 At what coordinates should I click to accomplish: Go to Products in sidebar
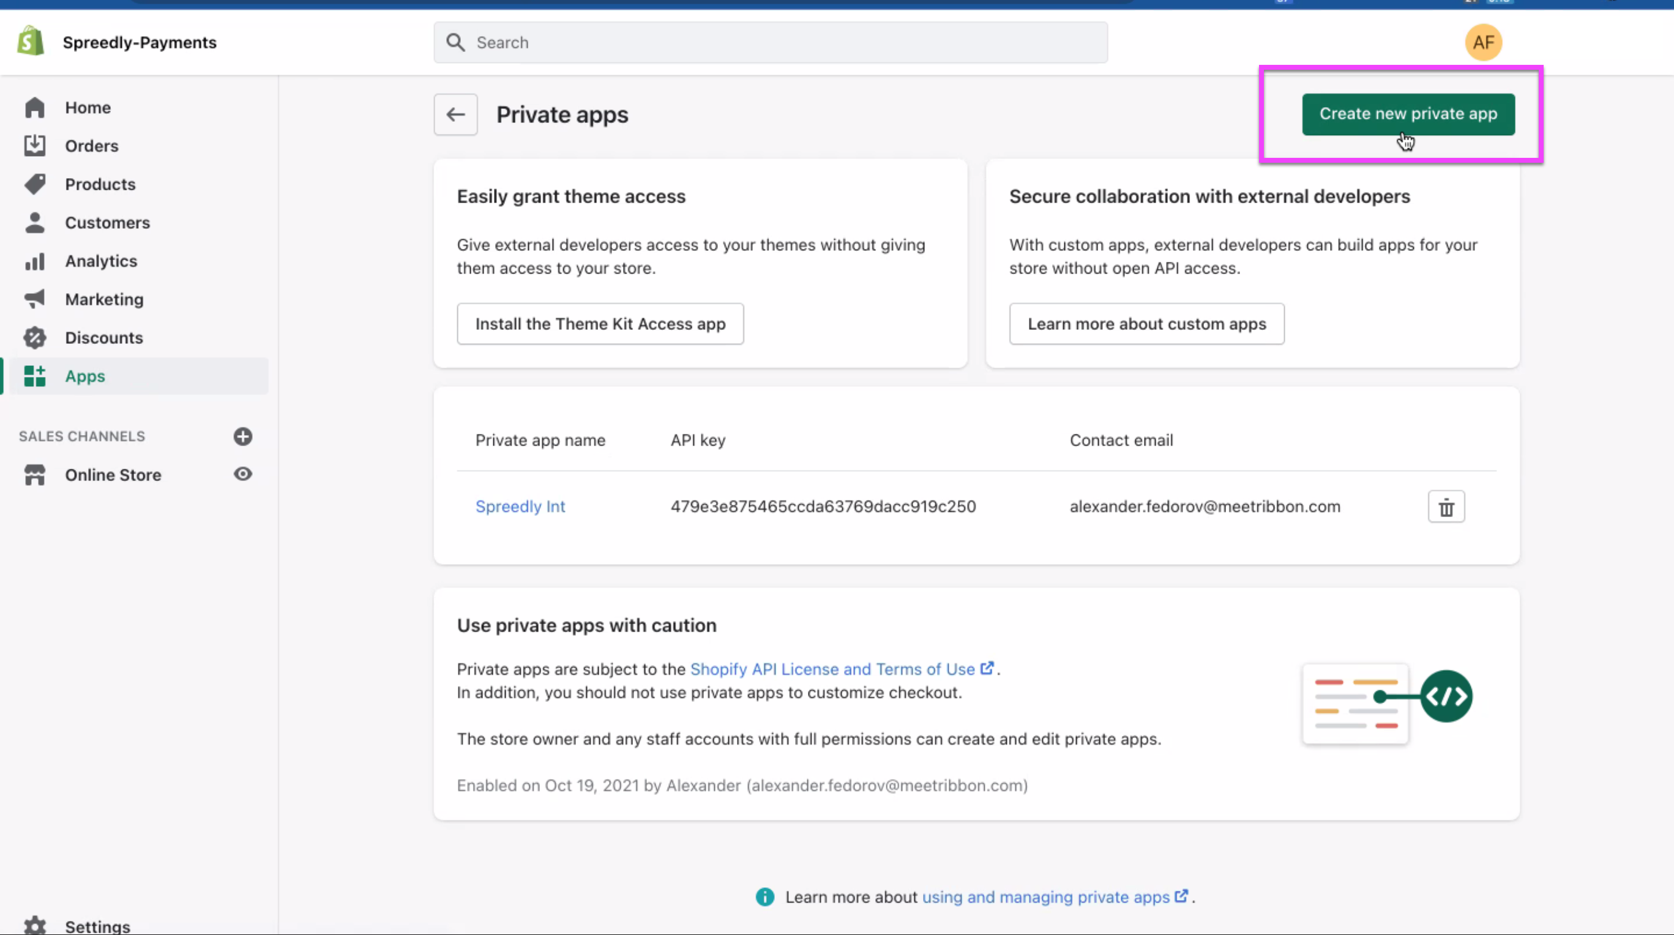(100, 184)
